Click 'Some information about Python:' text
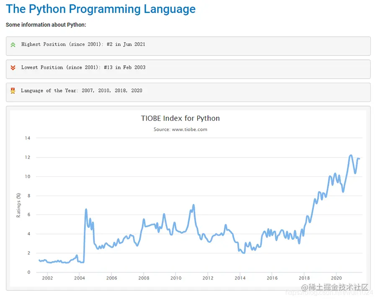The height and width of the screenshot is (300, 377). point(46,25)
